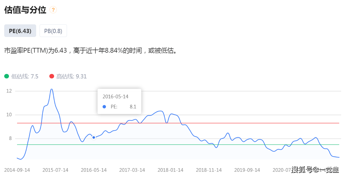Click the y-axis label 8
This screenshot has width=347, height=177.
(10, 139)
